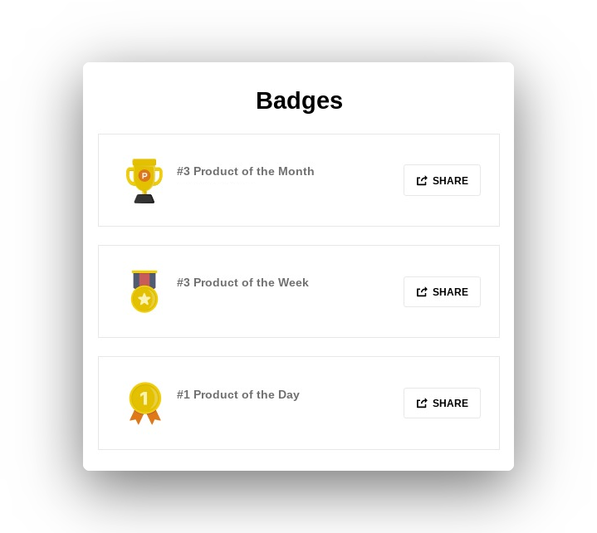Screen dimensions: 597x533
Task: Click the Badges heading
Action: [x=299, y=100]
